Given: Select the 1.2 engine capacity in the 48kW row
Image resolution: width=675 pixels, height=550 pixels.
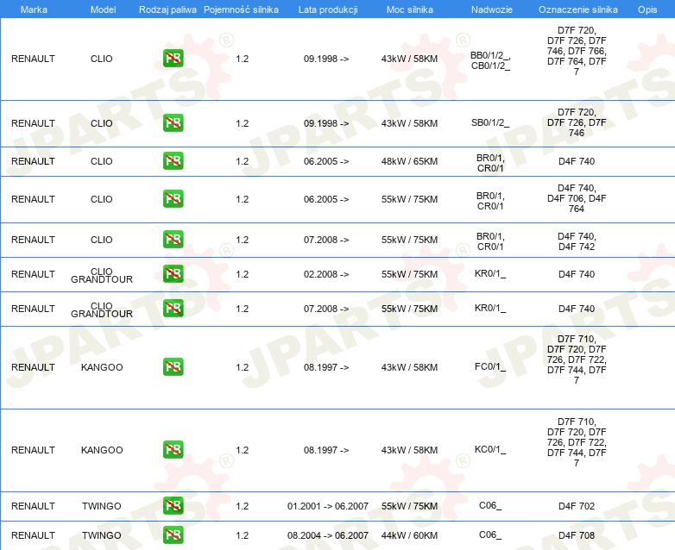Looking at the screenshot, I should pyautogui.click(x=242, y=161).
